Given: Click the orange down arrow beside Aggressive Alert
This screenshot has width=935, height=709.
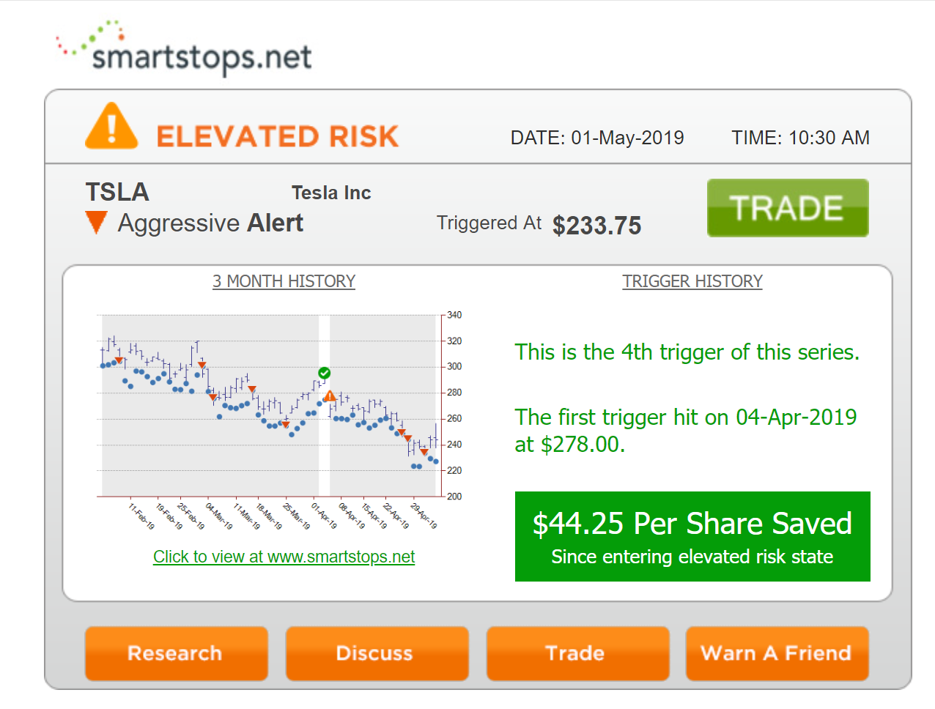Looking at the screenshot, I should 97,223.
